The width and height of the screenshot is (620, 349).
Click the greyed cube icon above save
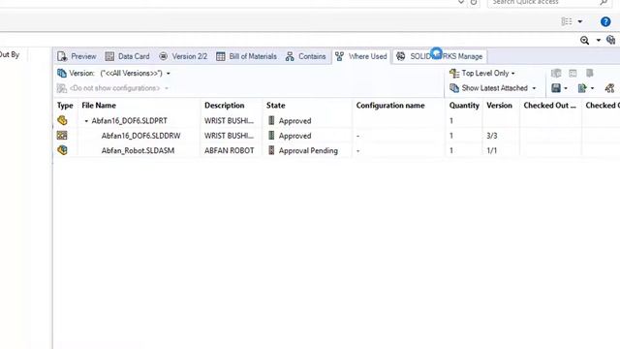click(x=556, y=74)
